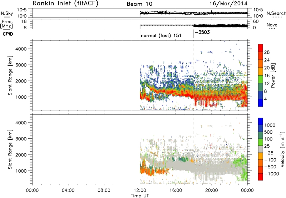Viewport: 286px width, 198px height.
Task: Pick the bottom blue segment of Power colorbar
Action: [261, 103]
